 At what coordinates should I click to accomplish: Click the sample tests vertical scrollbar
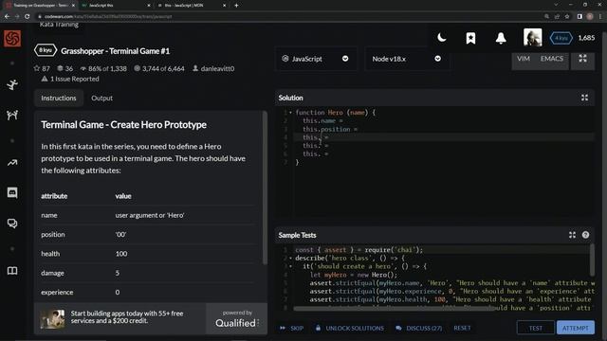click(x=592, y=260)
